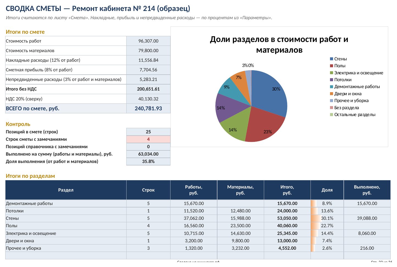This screenshot has width=397, height=267.
Task: Select the grand total 240,781.93
Action: [x=148, y=108]
